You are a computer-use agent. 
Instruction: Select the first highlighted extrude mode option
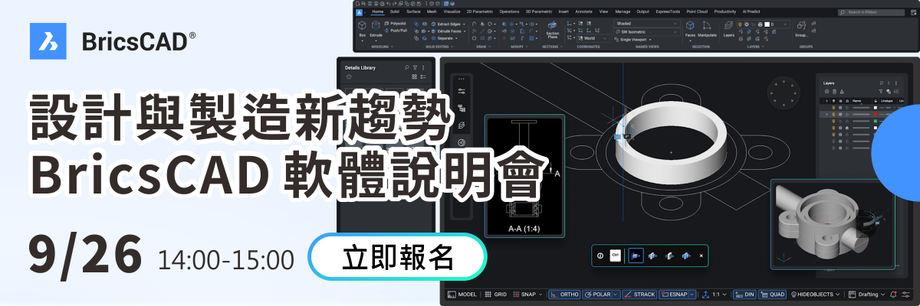click(x=636, y=256)
